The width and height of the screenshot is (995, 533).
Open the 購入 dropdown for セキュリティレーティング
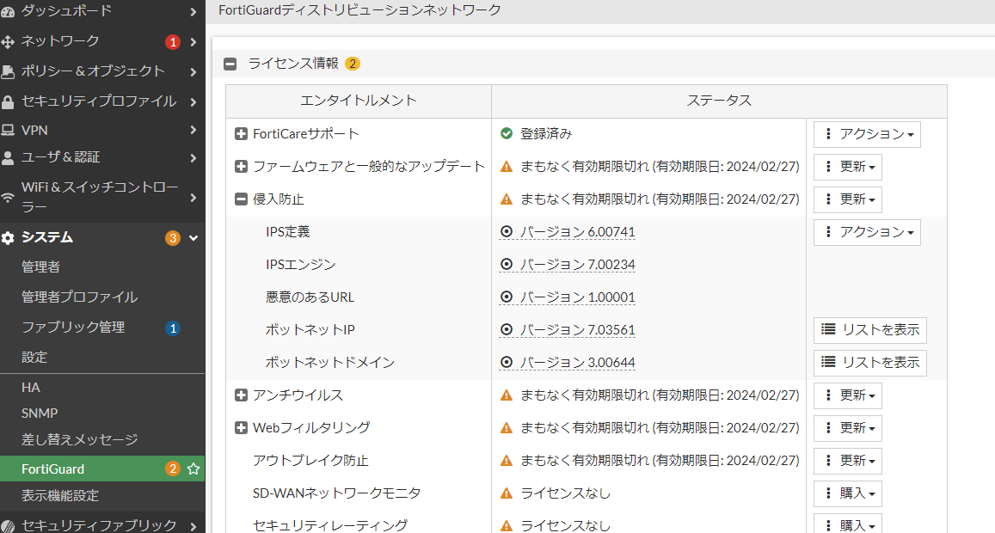click(848, 524)
